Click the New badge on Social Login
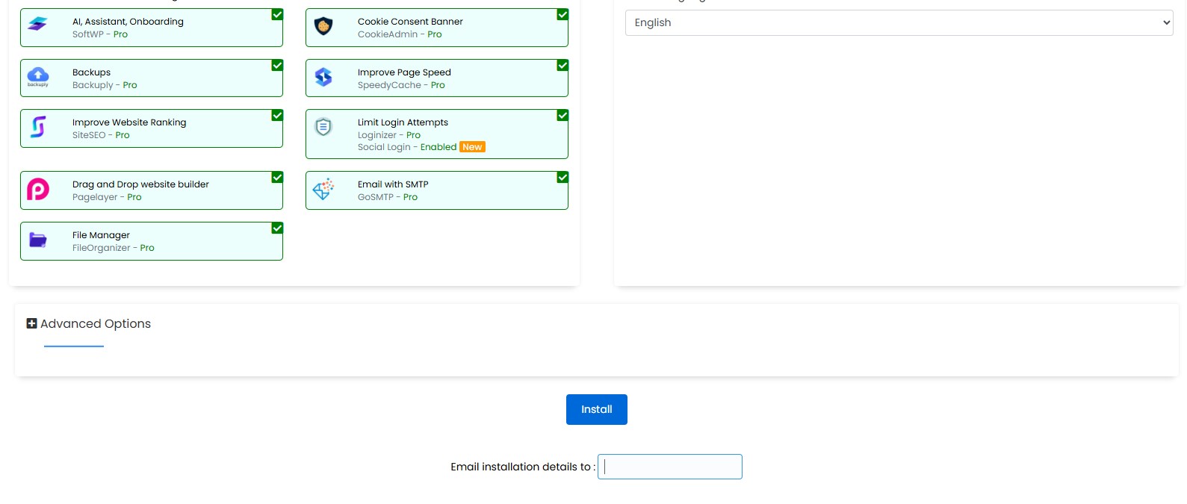The image size is (1187, 504). point(472,147)
